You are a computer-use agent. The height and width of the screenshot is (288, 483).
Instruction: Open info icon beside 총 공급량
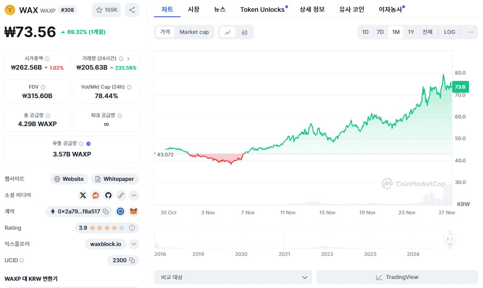(x=48, y=116)
